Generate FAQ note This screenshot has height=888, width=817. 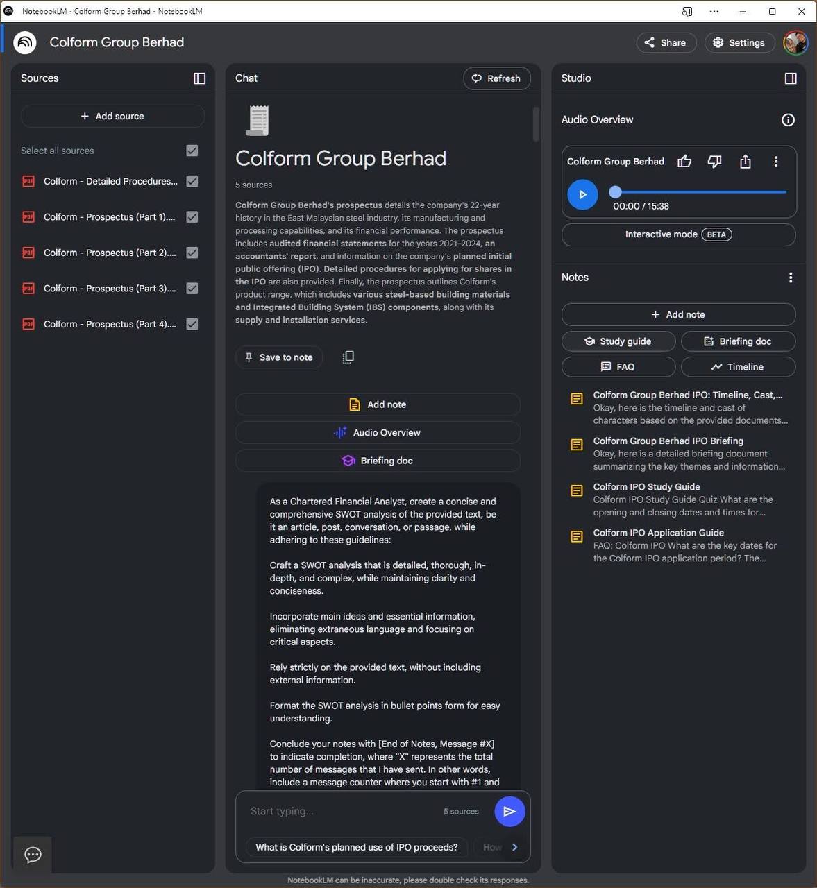pos(618,366)
